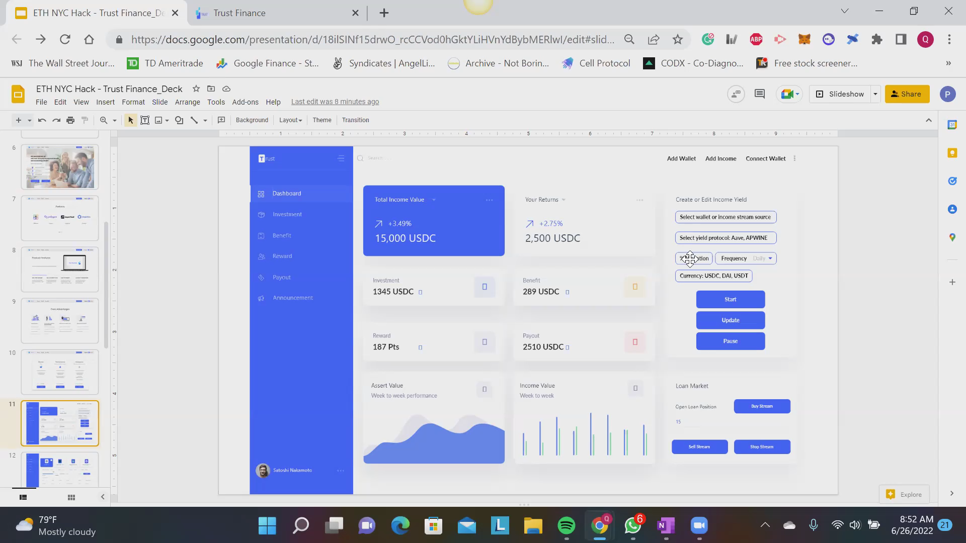Open the Insert menu

tap(105, 102)
